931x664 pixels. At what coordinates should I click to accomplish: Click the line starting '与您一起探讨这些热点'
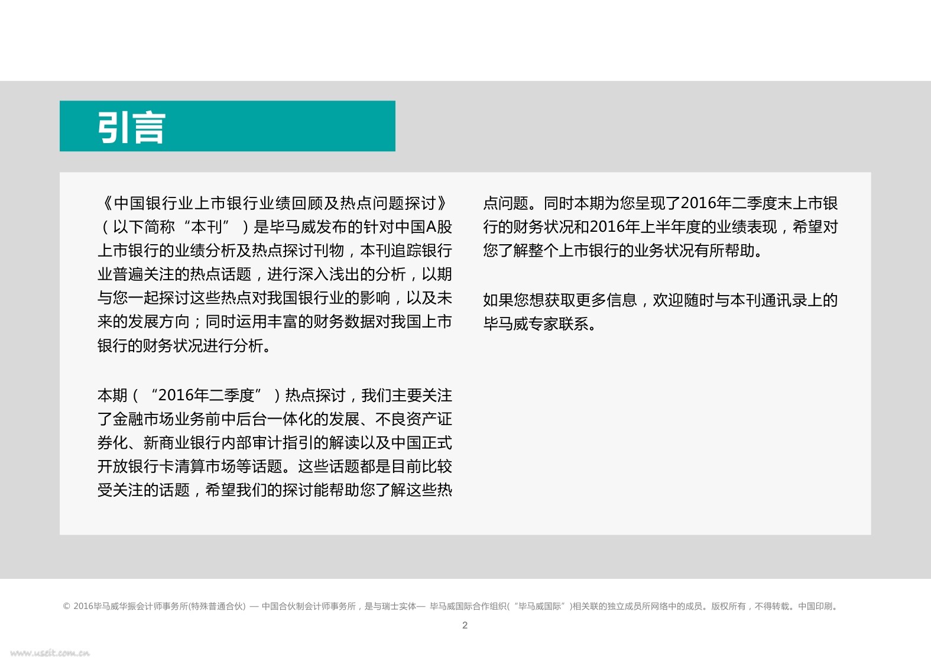point(275,298)
